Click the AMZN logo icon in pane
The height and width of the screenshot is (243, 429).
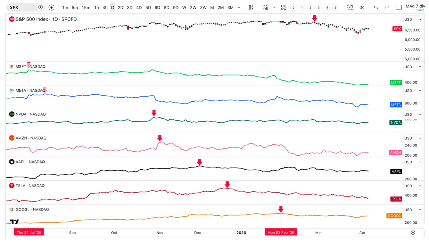pyautogui.click(x=12, y=138)
